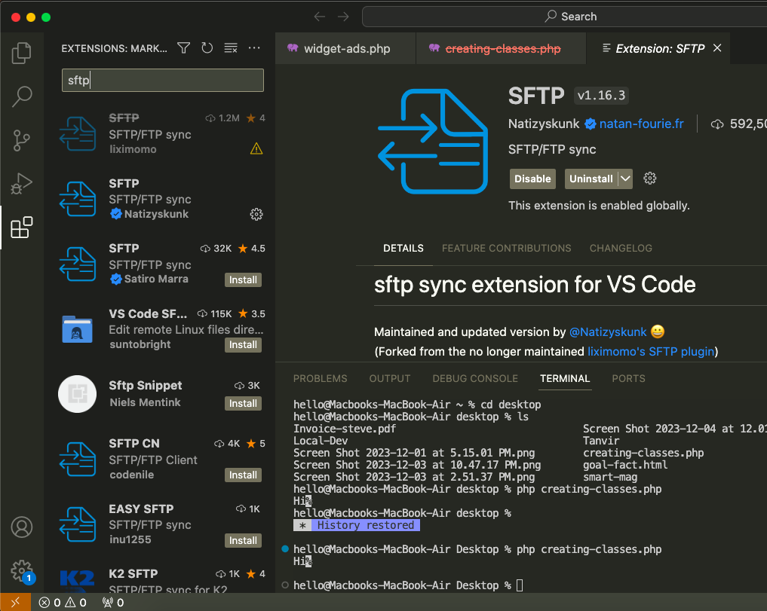The height and width of the screenshot is (611, 767).
Task: Switch to creating-classes.php editor tab
Action: 501,48
